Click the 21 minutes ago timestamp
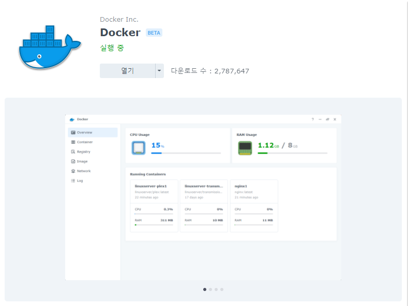408x306 pixels. tap(247, 197)
